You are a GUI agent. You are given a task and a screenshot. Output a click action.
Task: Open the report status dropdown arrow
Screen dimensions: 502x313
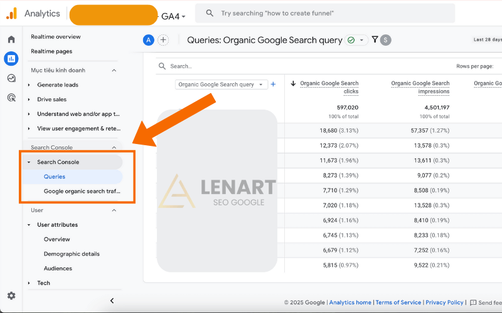coord(362,40)
